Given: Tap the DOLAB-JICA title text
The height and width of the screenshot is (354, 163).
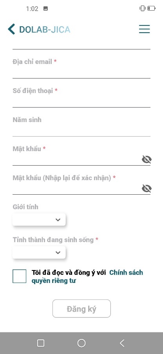Looking at the screenshot, I should 45,29.
